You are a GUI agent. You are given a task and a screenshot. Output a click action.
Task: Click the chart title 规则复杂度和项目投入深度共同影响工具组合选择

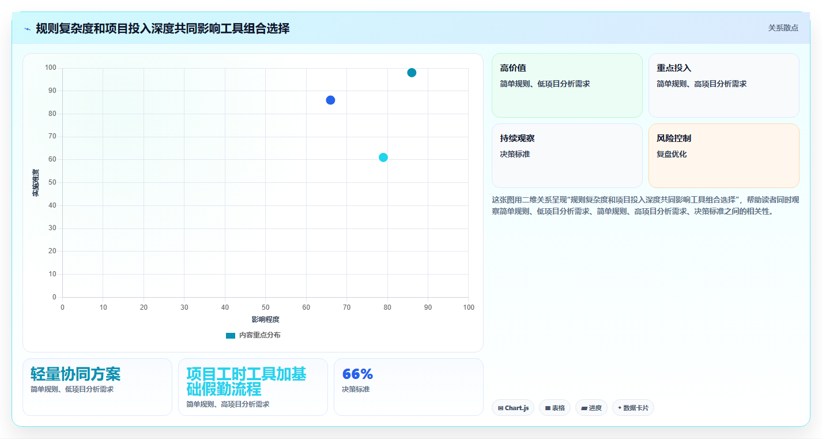pyautogui.click(x=163, y=28)
